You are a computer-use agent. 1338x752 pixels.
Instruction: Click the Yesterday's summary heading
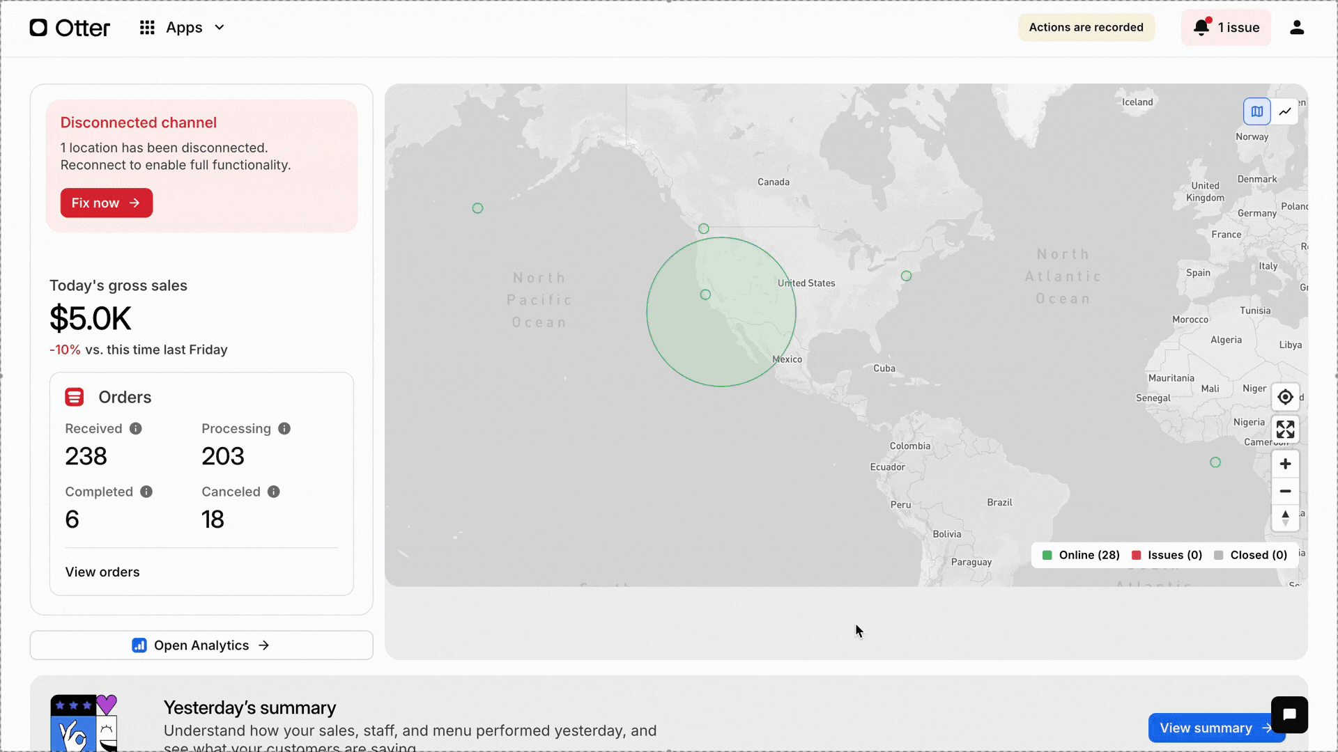tap(249, 707)
